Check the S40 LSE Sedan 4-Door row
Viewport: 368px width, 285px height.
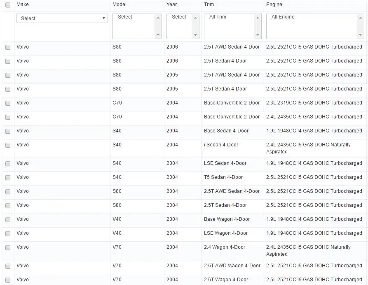click(x=8, y=164)
